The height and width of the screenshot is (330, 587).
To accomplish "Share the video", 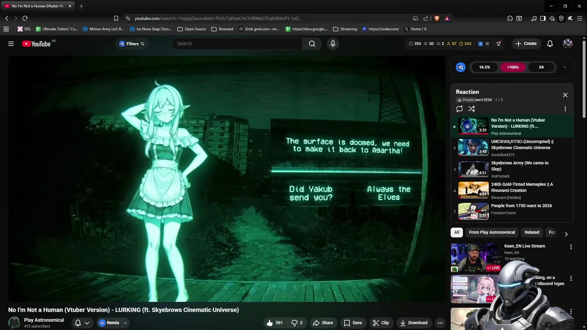I will tap(323, 323).
